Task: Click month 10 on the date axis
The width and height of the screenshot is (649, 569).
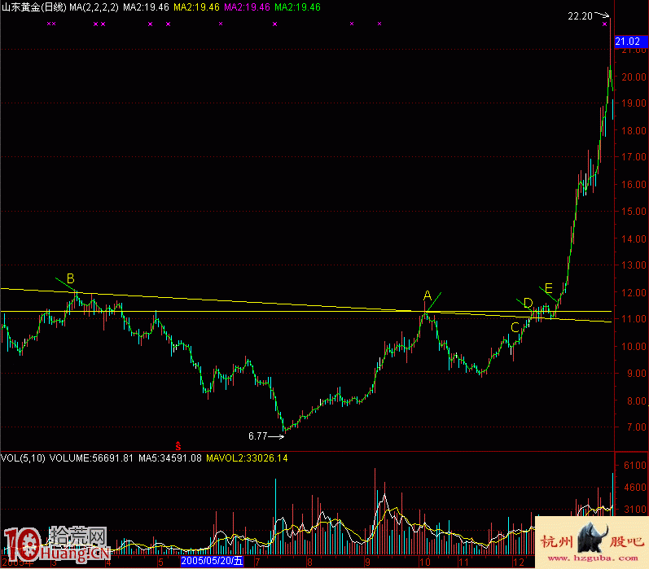Action: [x=425, y=562]
